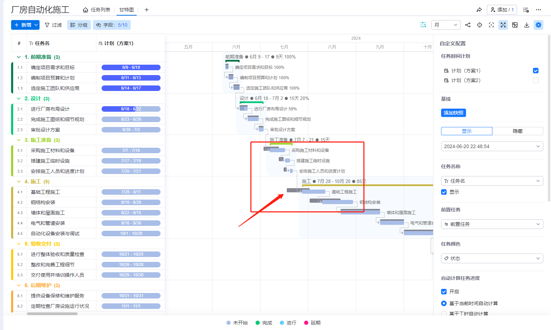Click the config panel vertical scrollbar

(549, 118)
